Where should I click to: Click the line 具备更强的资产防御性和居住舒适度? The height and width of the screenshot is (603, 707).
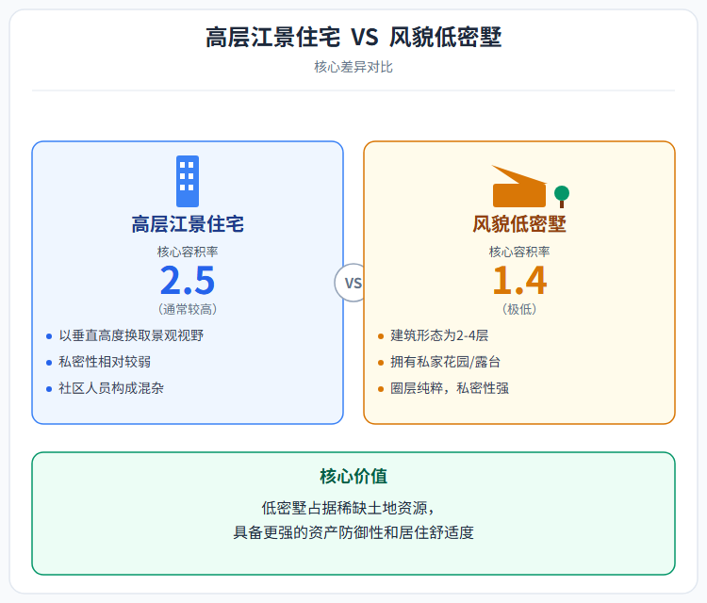click(353, 532)
